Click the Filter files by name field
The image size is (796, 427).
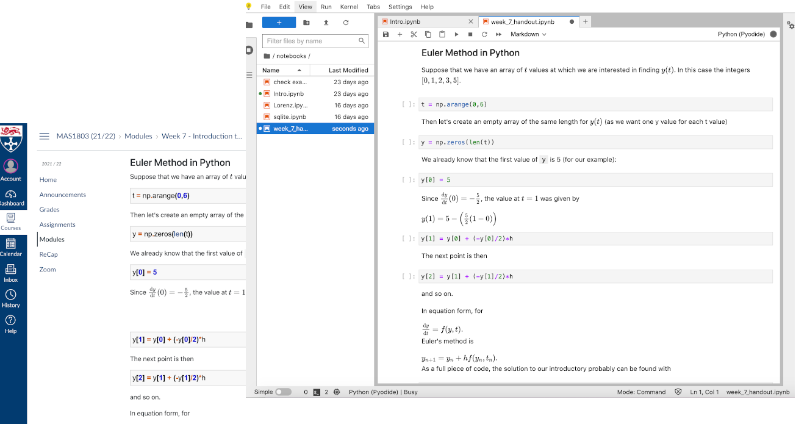coord(311,41)
